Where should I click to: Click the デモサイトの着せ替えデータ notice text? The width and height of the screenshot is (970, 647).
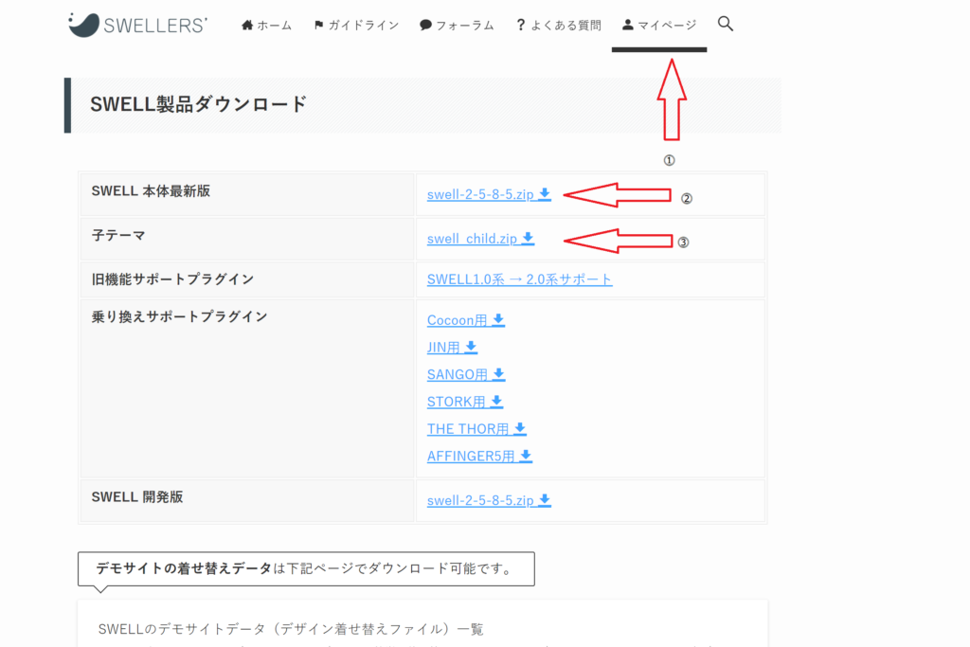(x=306, y=568)
